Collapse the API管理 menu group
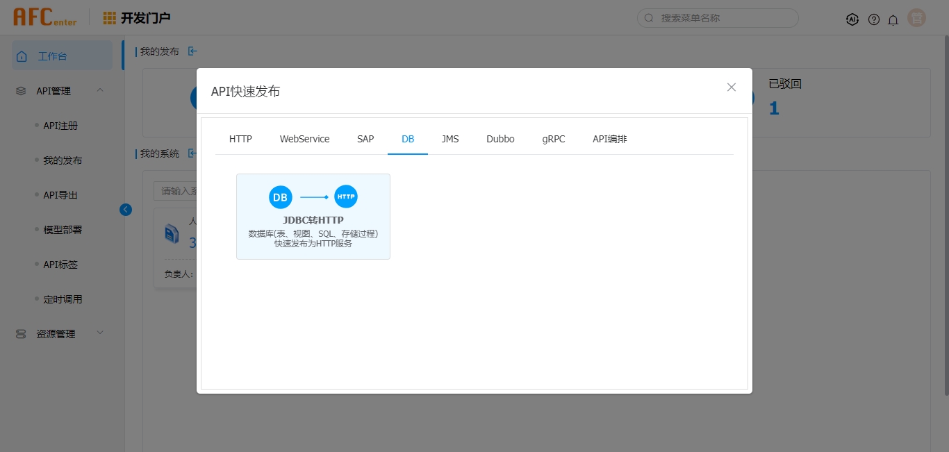Image resolution: width=949 pixels, height=452 pixels. [x=100, y=90]
